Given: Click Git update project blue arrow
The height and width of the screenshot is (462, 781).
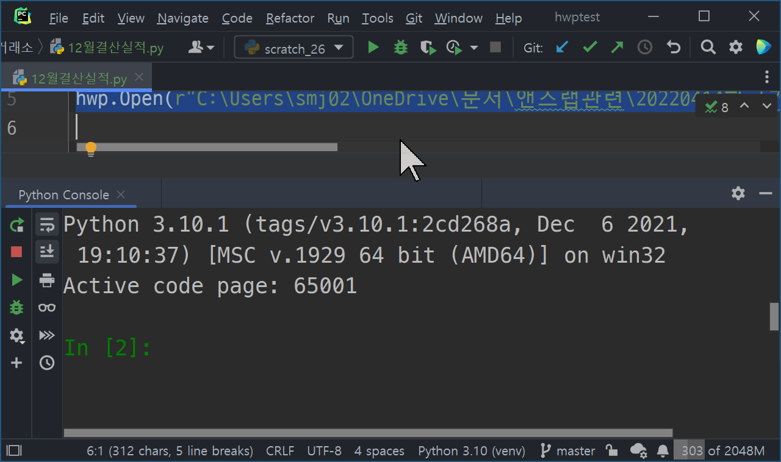Looking at the screenshot, I should pos(562,47).
